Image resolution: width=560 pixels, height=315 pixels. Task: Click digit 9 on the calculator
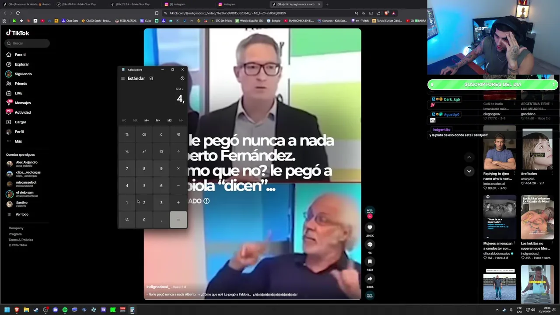point(161,168)
